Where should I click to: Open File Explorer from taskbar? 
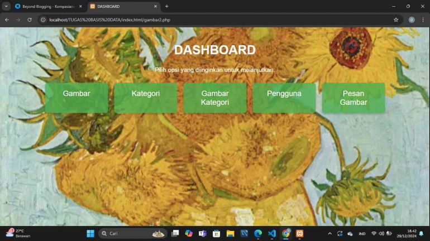(x=230, y=234)
